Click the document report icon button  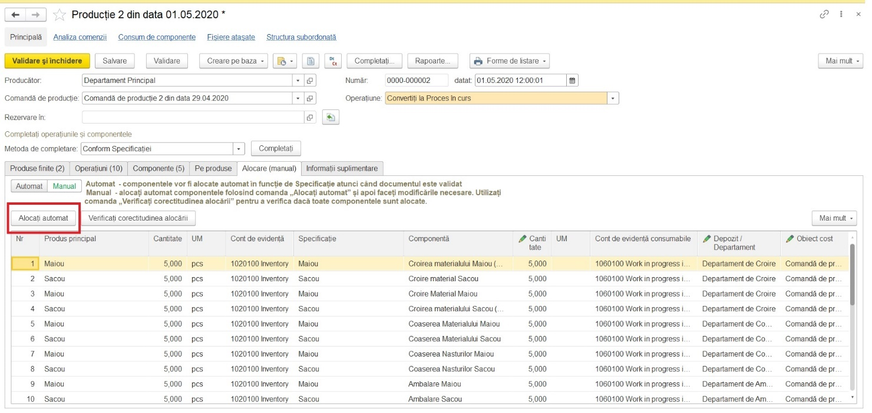coord(311,61)
